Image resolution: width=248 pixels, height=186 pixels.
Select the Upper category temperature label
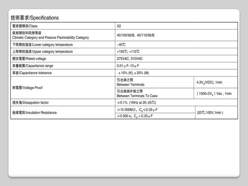click(43, 52)
